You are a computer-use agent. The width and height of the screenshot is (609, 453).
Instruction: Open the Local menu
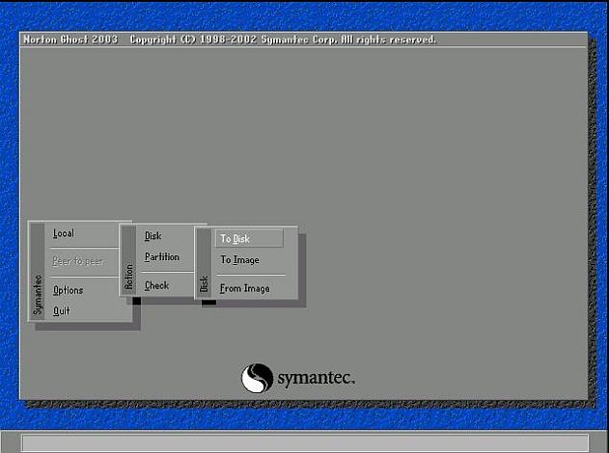pos(64,233)
